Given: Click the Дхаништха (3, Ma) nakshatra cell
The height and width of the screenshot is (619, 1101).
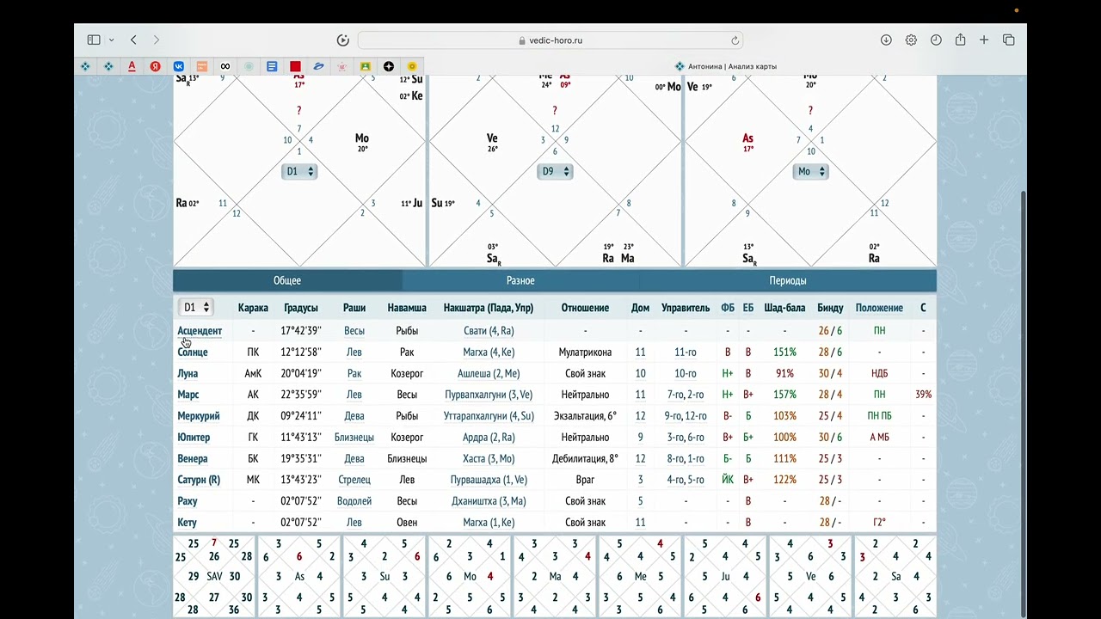Looking at the screenshot, I should point(489,501).
